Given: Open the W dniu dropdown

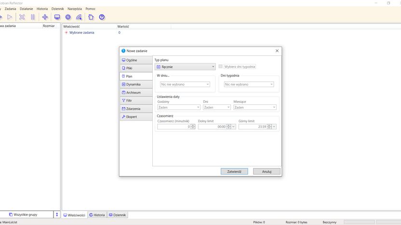Looking at the screenshot, I should pyautogui.click(x=185, y=85).
